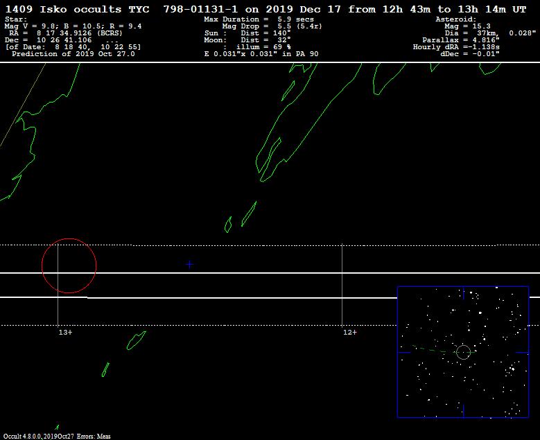Click the 'Star:' heading
Viewport: 540px width, 440px height.
pos(16,19)
